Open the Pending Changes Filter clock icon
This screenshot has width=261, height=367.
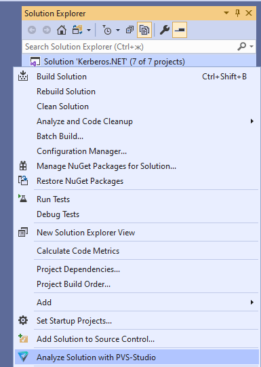point(107,30)
